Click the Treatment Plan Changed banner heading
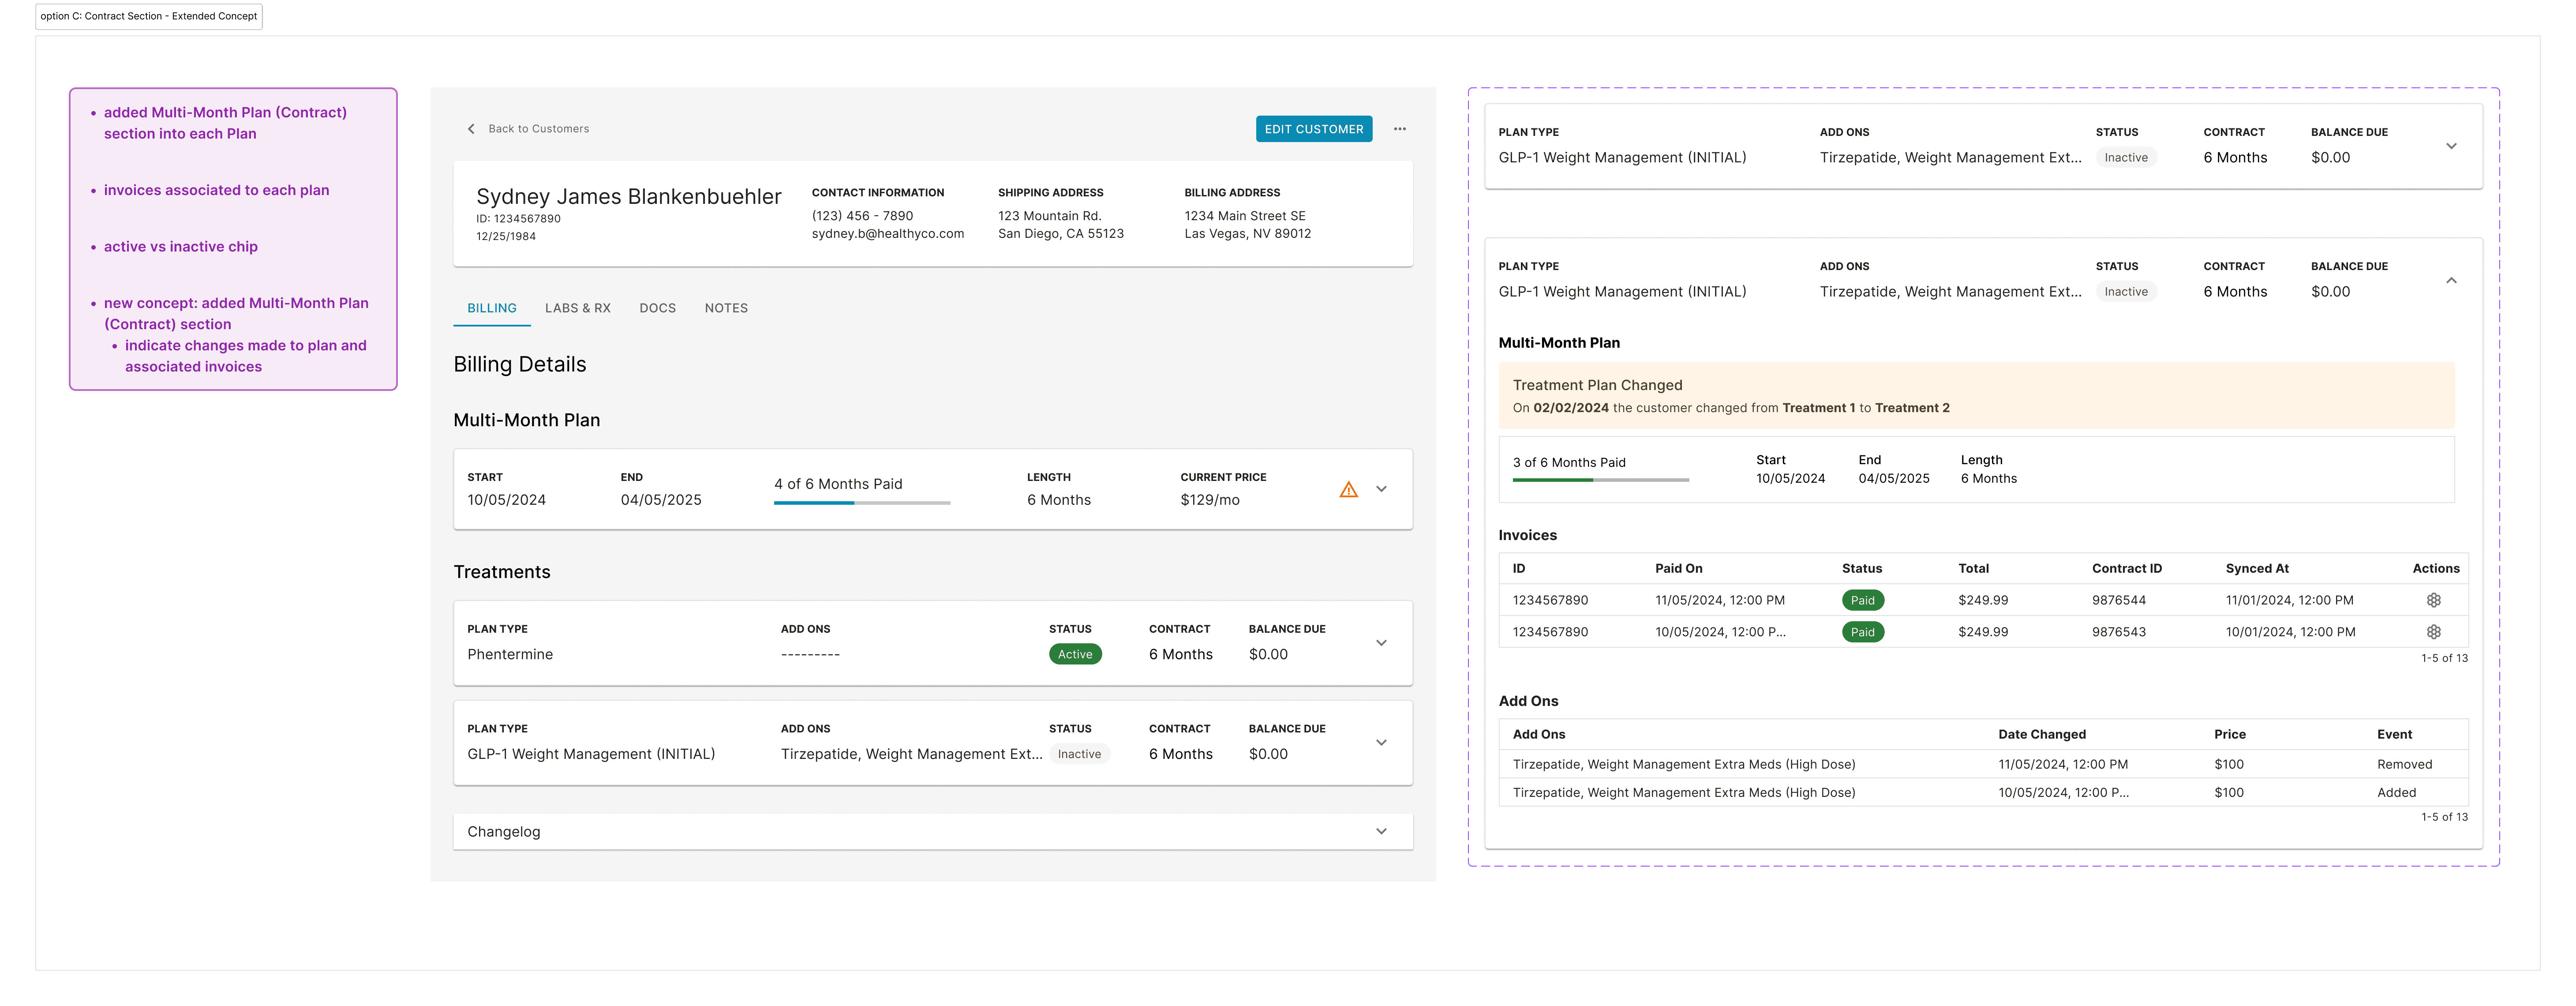 pyautogui.click(x=1598, y=386)
